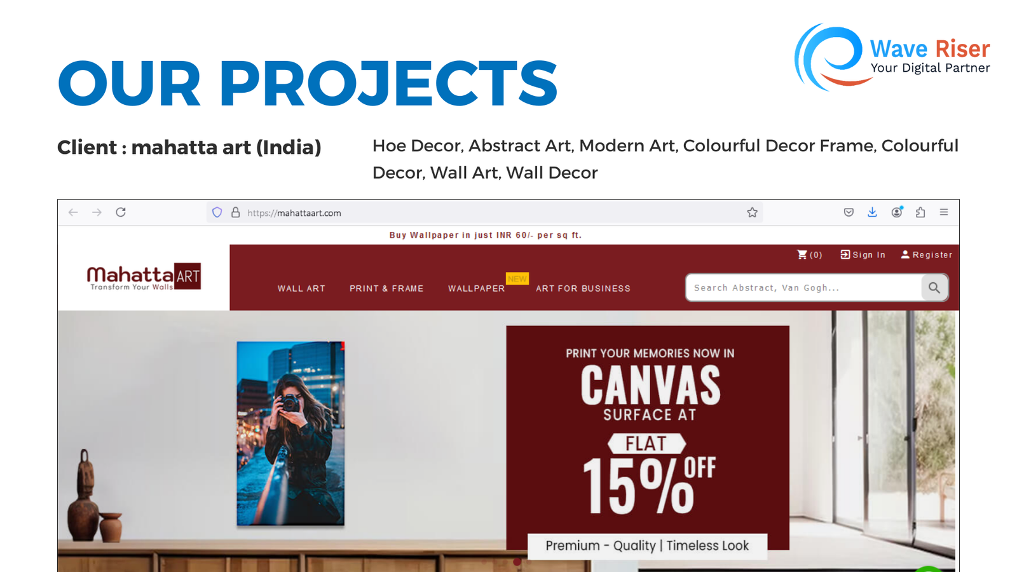The image size is (1017, 572).
Task: Click the Firefox account profile icon
Action: pyautogui.click(x=897, y=212)
